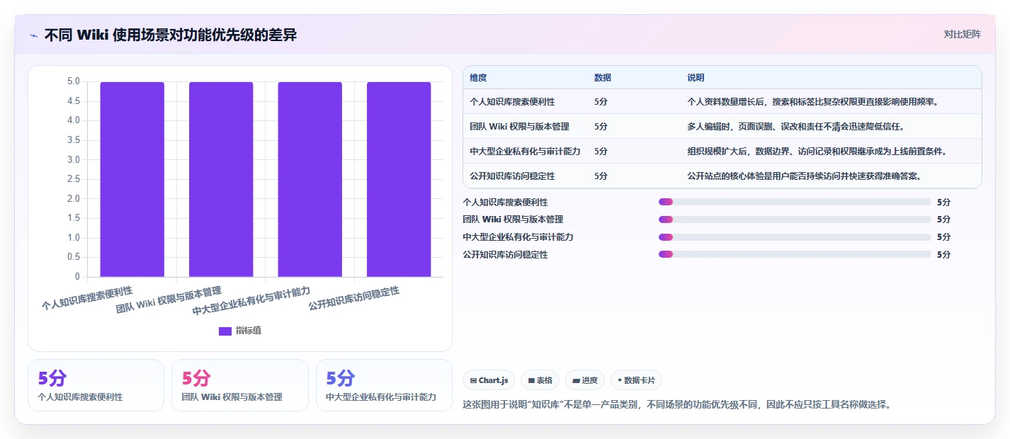Open the 个人知识库搜索便利性 stat card
The height and width of the screenshot is (439, 1010).
pos(96,385)
